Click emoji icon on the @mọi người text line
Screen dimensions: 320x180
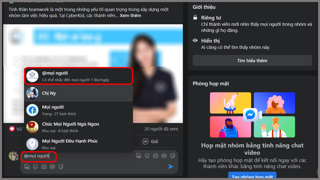coord(147,156)
